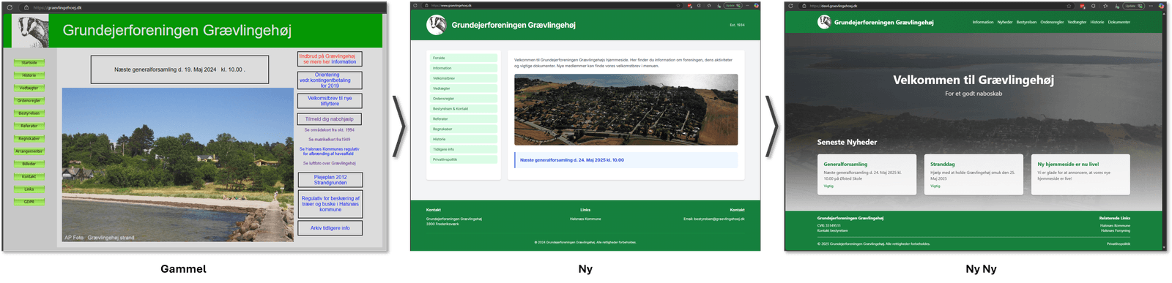The image size is (1172, 283).
Task: Bookmark the page with the Ny Ny browser's star icon
Action: [1069, 5]
